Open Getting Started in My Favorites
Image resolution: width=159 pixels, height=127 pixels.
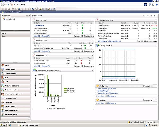[x=10, y=19]
